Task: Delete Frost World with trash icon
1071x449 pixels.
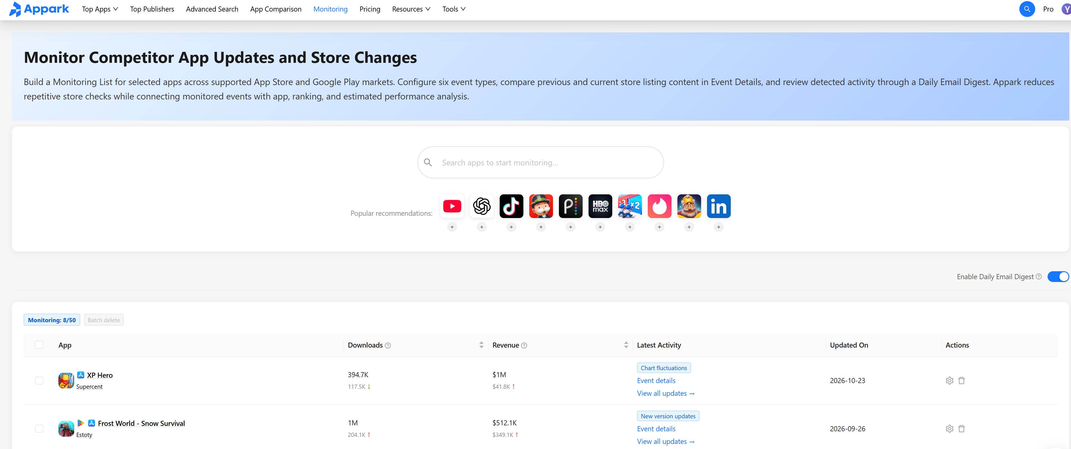Action: pyautogui.click(x=961, y=429)
